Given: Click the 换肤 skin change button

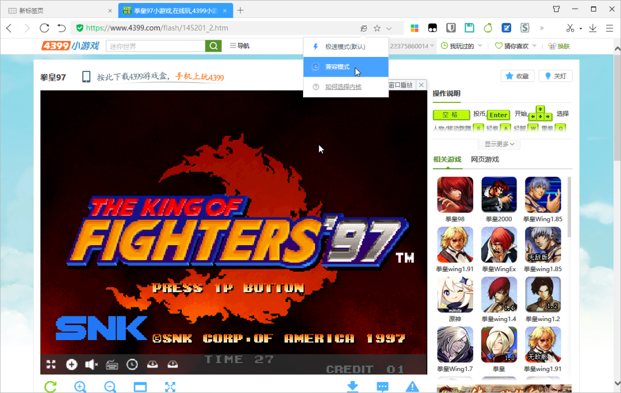Looking at the screenshot, I should pos(559,46).
